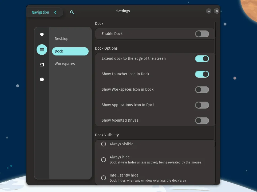Toggle Show Applications Icon in Dock
Screen dimensions: 257x192
coord(202,105)
